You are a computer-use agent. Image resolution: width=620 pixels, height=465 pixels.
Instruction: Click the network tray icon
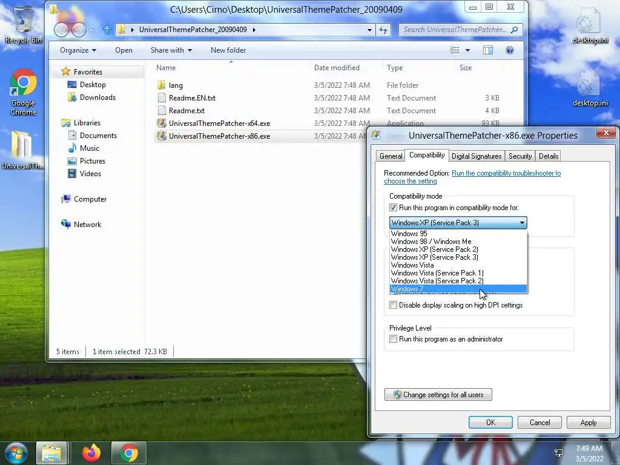[x=559, y=453]
